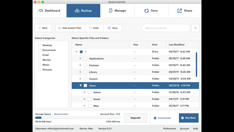Collapse the Users folder disclosure triangle
234x132 pixels.
(x=80, y=86)
